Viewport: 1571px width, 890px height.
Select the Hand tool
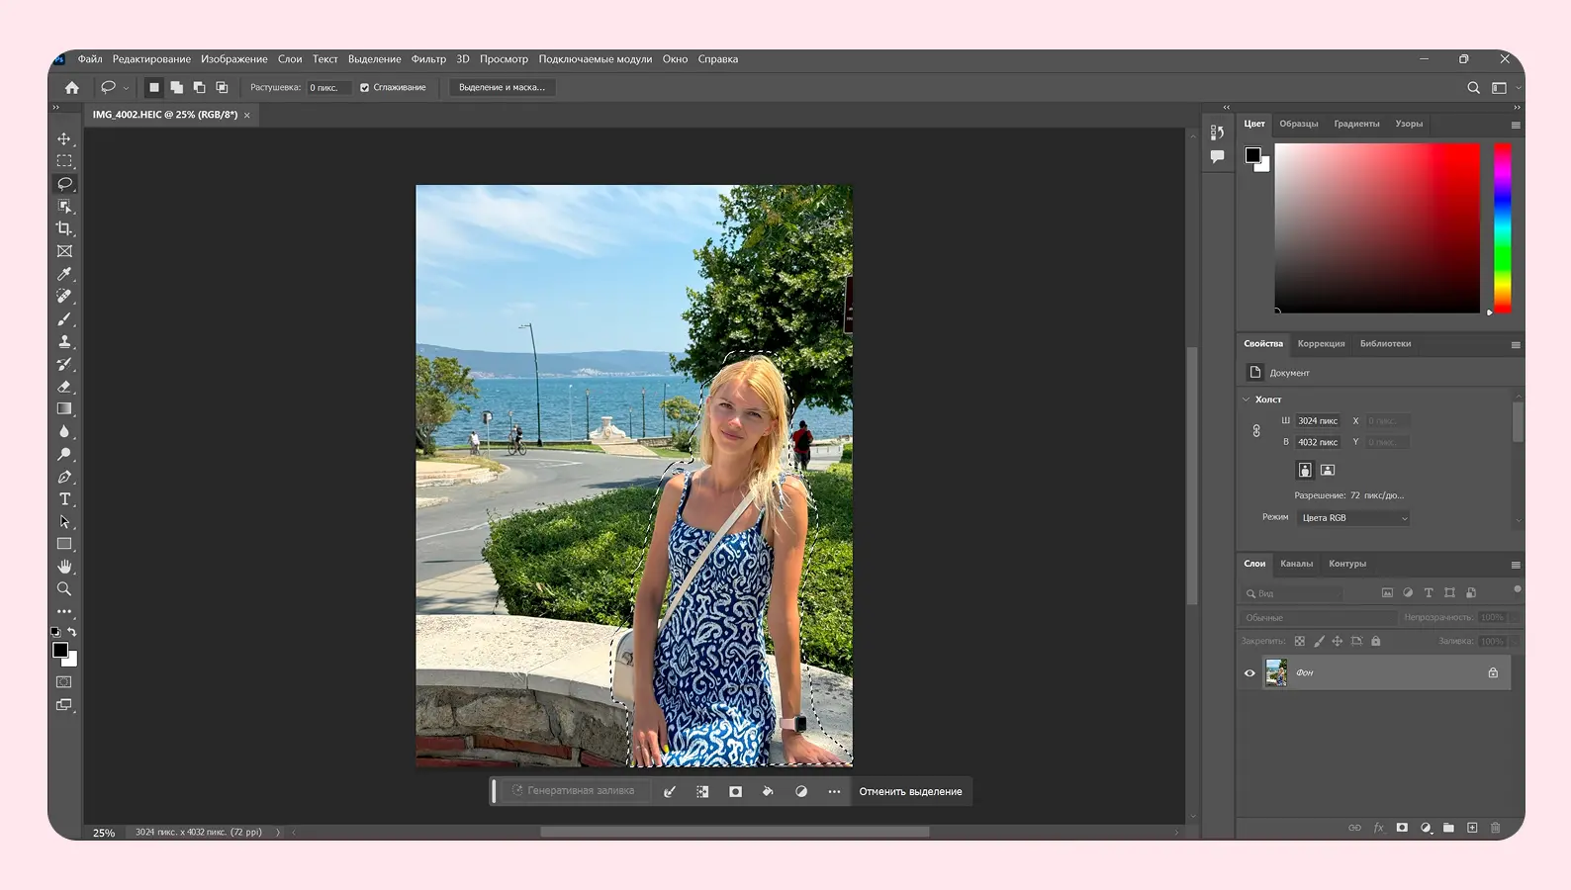[64, 567]
